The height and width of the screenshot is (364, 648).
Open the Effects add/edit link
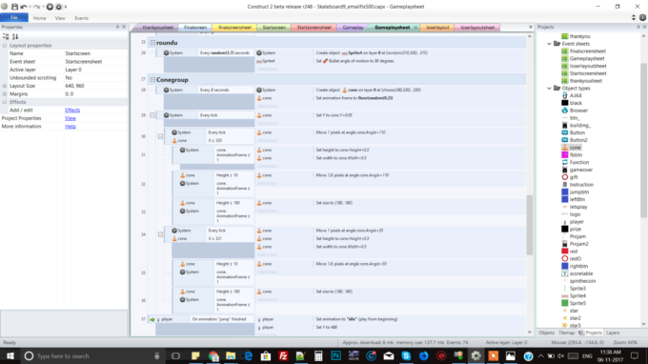click(x=72, y=111)
